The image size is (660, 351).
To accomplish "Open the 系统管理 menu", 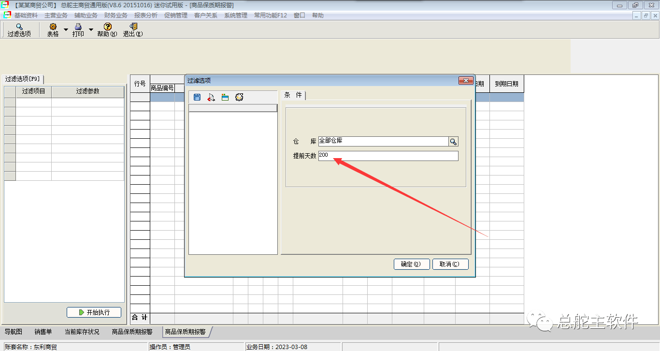I will tap(236, 15).
